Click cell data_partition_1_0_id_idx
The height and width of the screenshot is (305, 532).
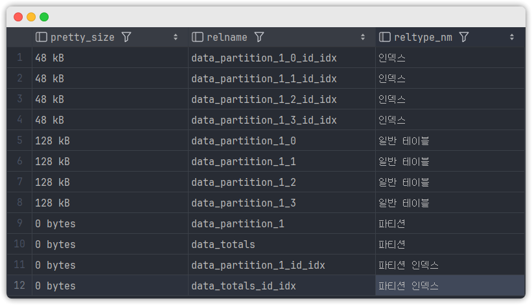(x=282, y=58)
